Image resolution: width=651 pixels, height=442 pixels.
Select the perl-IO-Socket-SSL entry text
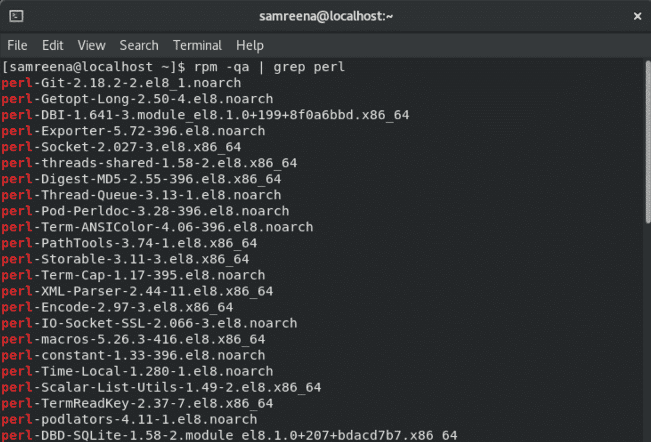pyautogui.click(x=148, y=323)
